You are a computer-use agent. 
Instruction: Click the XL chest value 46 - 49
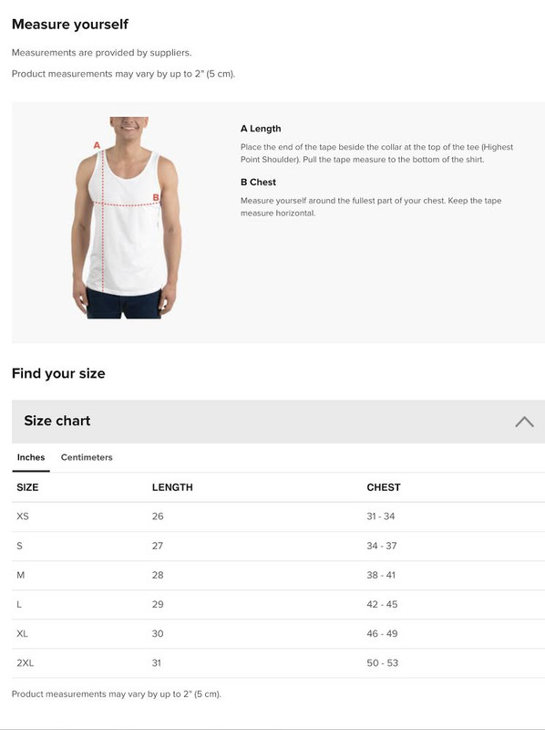tap(382, 633)
